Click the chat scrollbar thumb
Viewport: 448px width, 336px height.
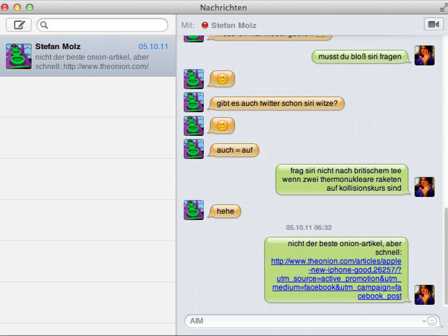[x=446, y=256]
